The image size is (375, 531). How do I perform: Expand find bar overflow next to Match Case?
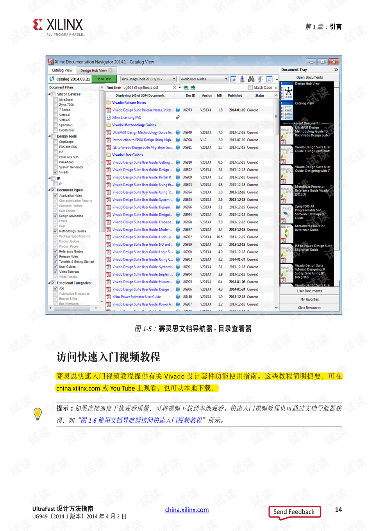(276, 88)
